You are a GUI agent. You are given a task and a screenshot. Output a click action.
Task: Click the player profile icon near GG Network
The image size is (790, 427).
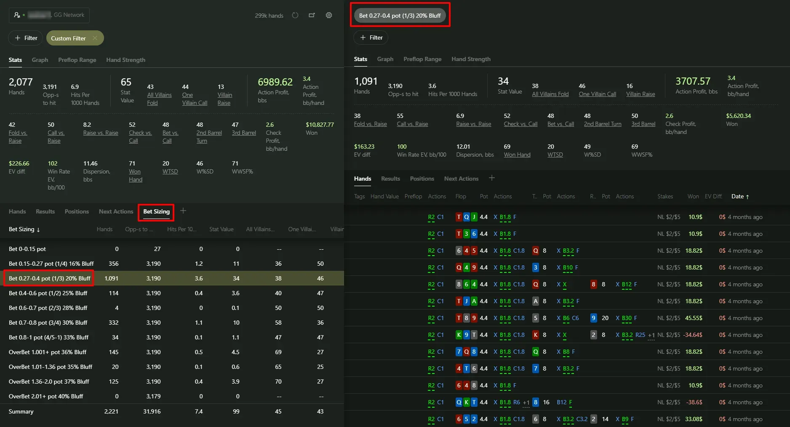coord(17,15)
